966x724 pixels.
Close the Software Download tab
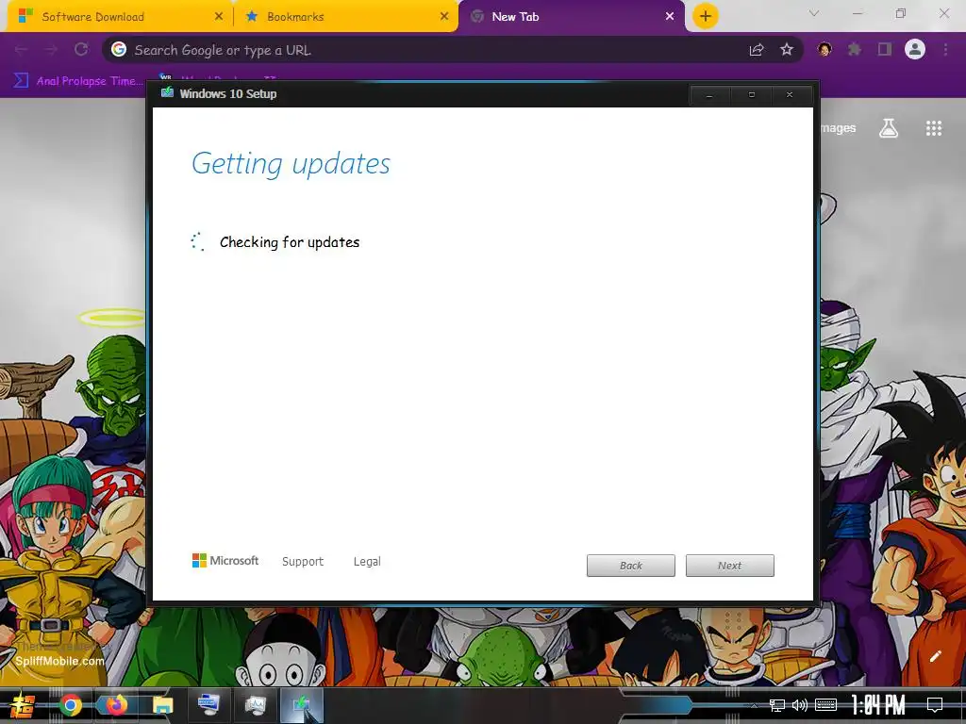click(x=219, y=17)
